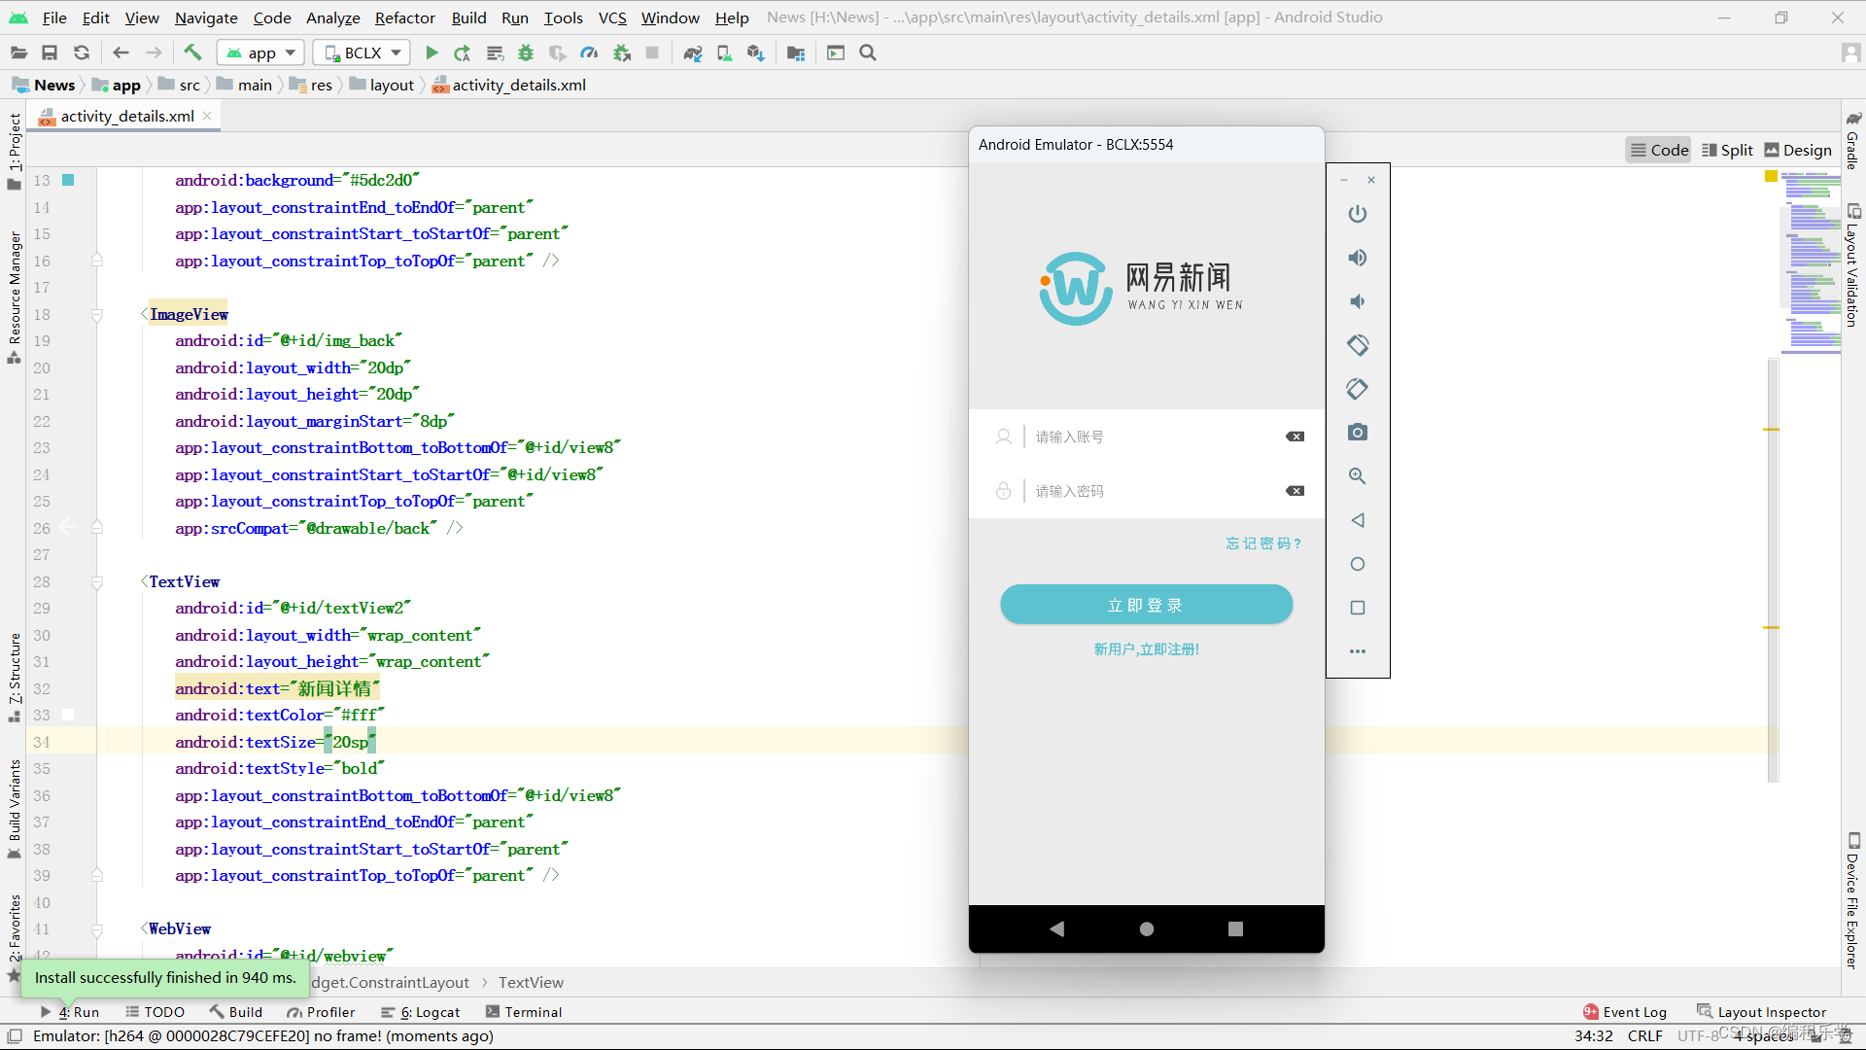Click the background color swatch on line 13
This screenshot has width=1866, height=1050.
point(67,180)
